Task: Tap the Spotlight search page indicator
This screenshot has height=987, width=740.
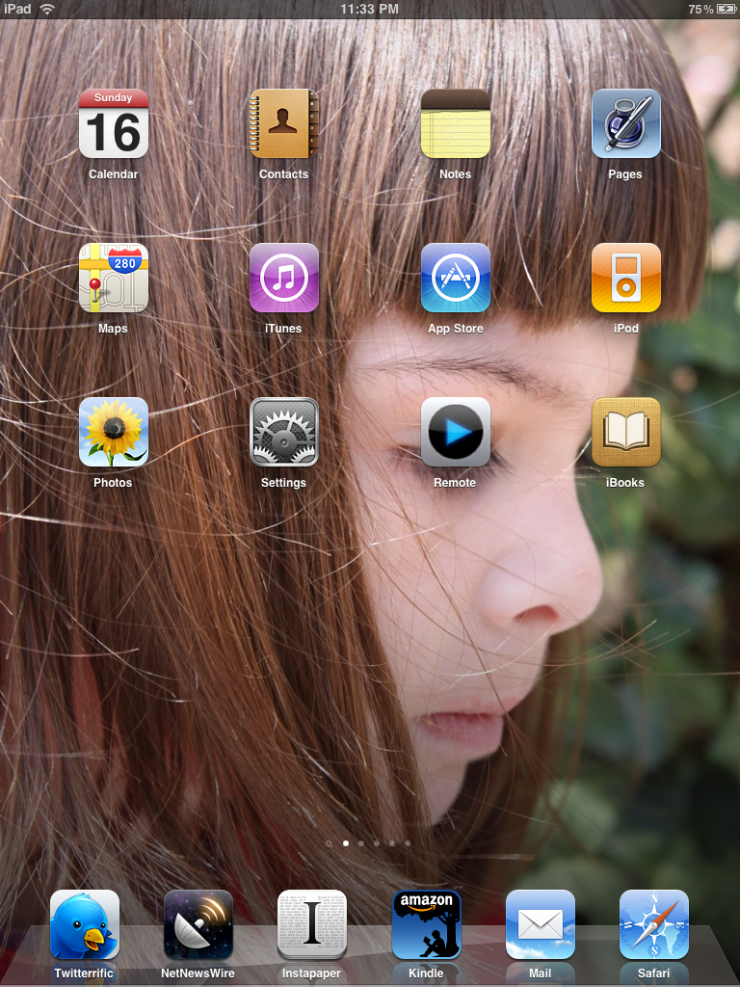Action: pyautogui.click(x=329, y=843)
